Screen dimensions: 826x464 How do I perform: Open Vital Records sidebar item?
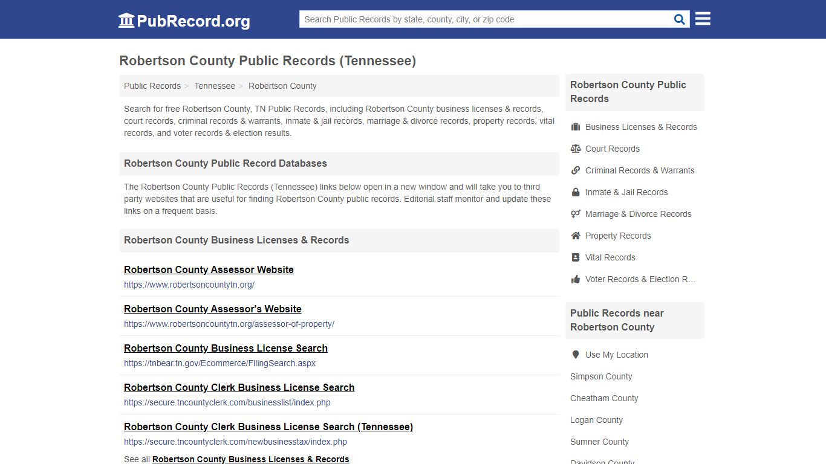(x=610, y=257)
